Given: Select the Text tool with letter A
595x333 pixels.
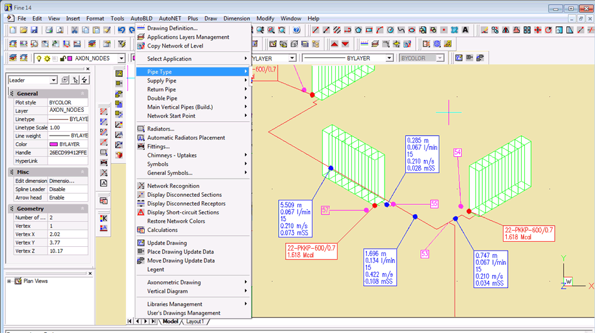Looking at the screenshot, I should pos(465,30).
